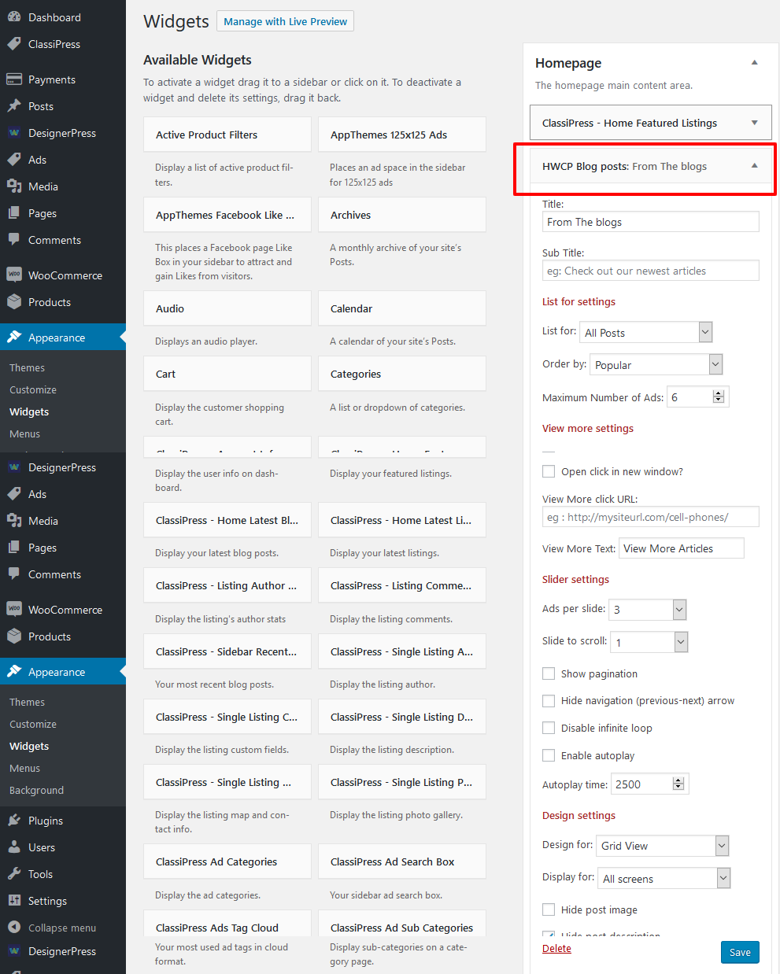Viewport: 780px width, 974px height.
Task: Select ClassiPress - Listing Comme... widget
Action: point(402,585)
